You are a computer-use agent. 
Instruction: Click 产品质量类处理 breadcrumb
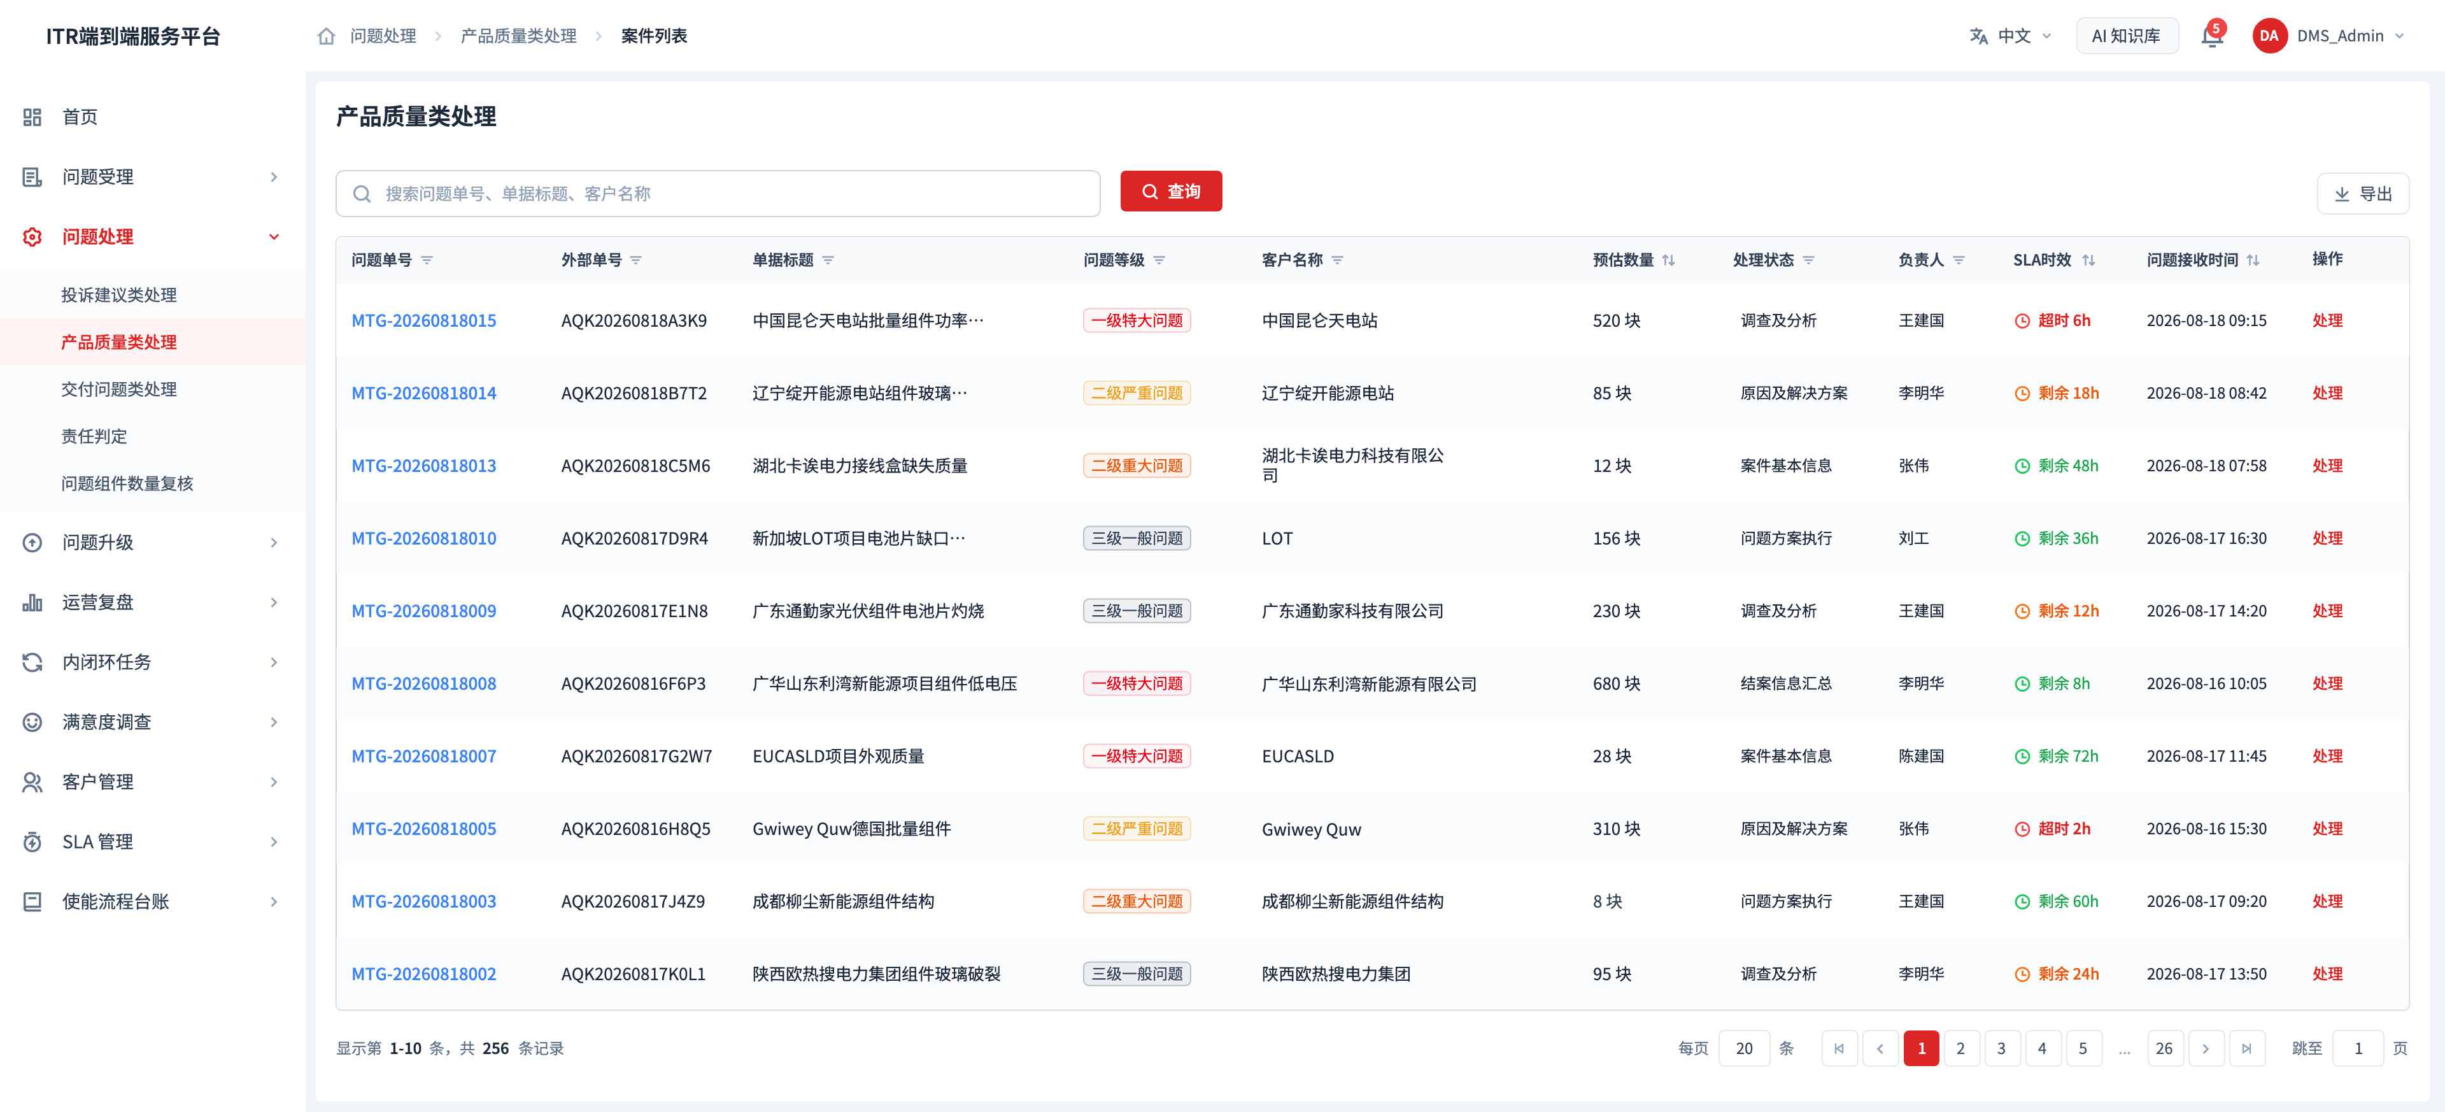tap(518, 36)
